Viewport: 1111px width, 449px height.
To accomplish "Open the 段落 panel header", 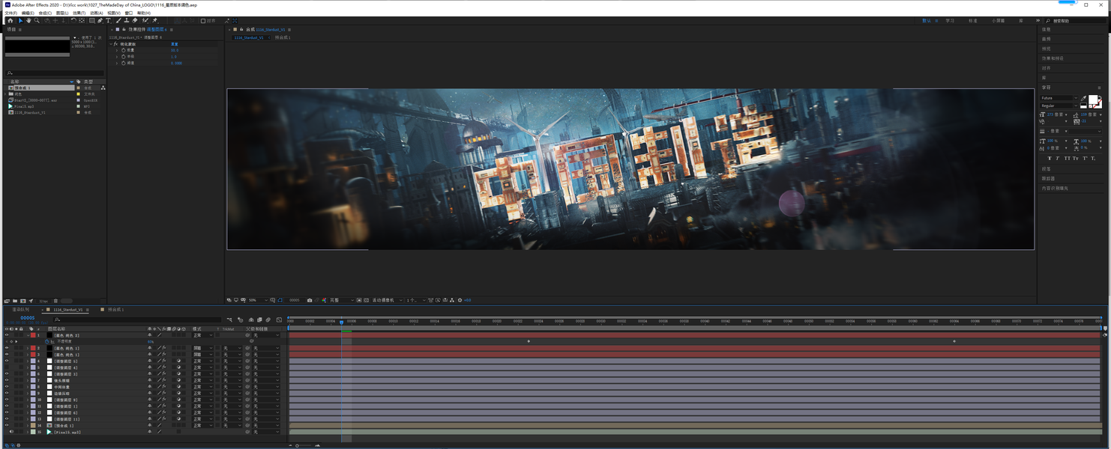I will [1046, 169].
